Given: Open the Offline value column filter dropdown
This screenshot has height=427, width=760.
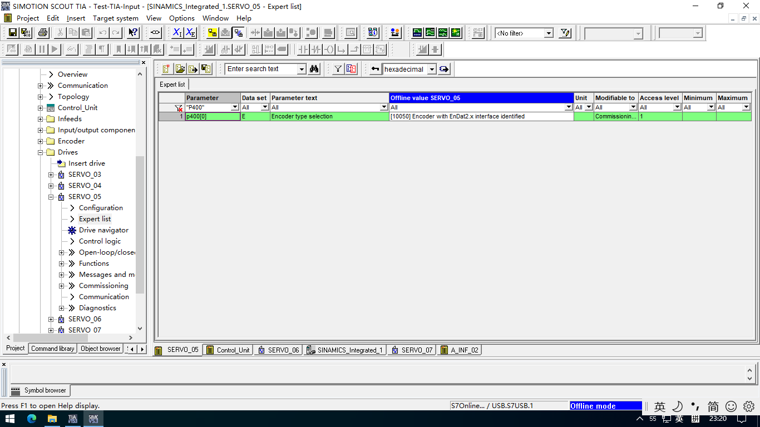Looking at the screenshot, I should coord(569,107).
